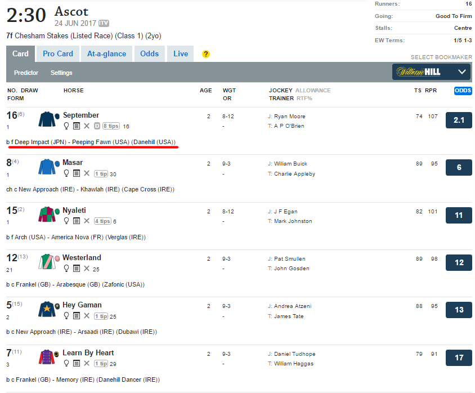Toggle RTF% trainer stat display
The width and height of the screenshot is (475, 393).
[304, 98]
